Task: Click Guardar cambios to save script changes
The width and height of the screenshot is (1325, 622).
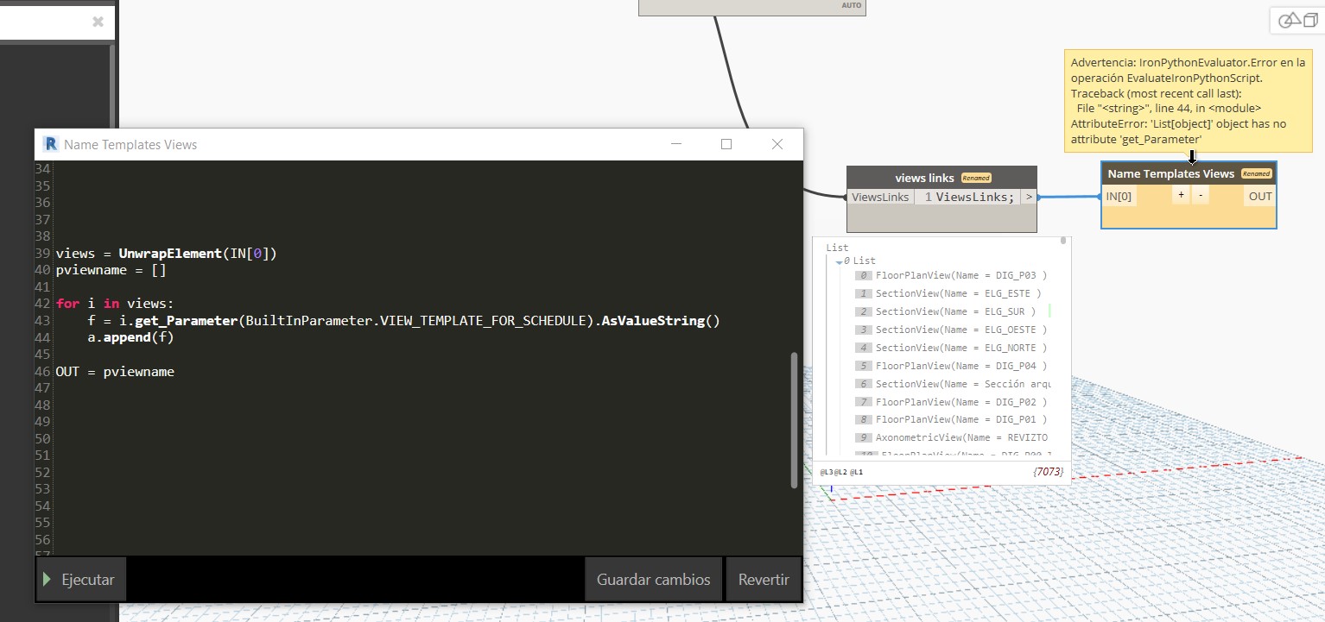Action: pyautogui.click(x=653, y=579)
